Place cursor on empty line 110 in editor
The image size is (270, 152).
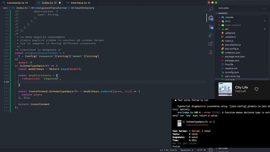[110, 82]
